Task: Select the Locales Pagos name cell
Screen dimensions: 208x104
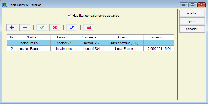Action: tap(34, 49)
